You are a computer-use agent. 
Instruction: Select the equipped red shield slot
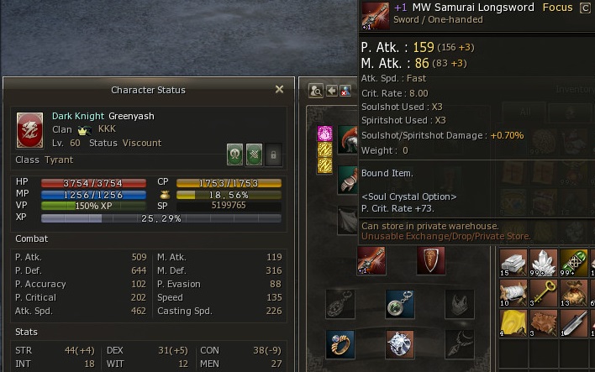pyautogui.click(x=430, y=260)
